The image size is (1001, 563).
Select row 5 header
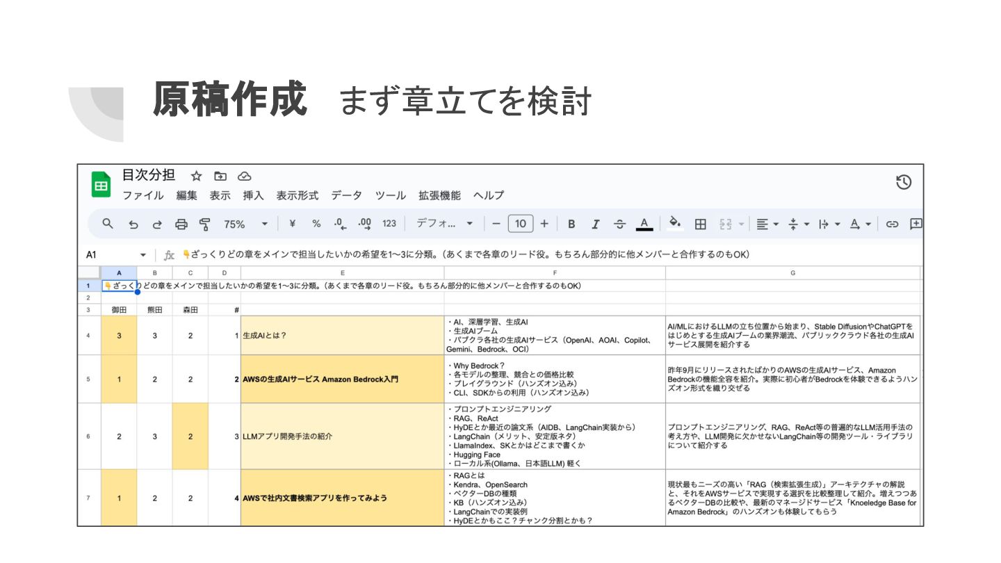coord(88,380)
